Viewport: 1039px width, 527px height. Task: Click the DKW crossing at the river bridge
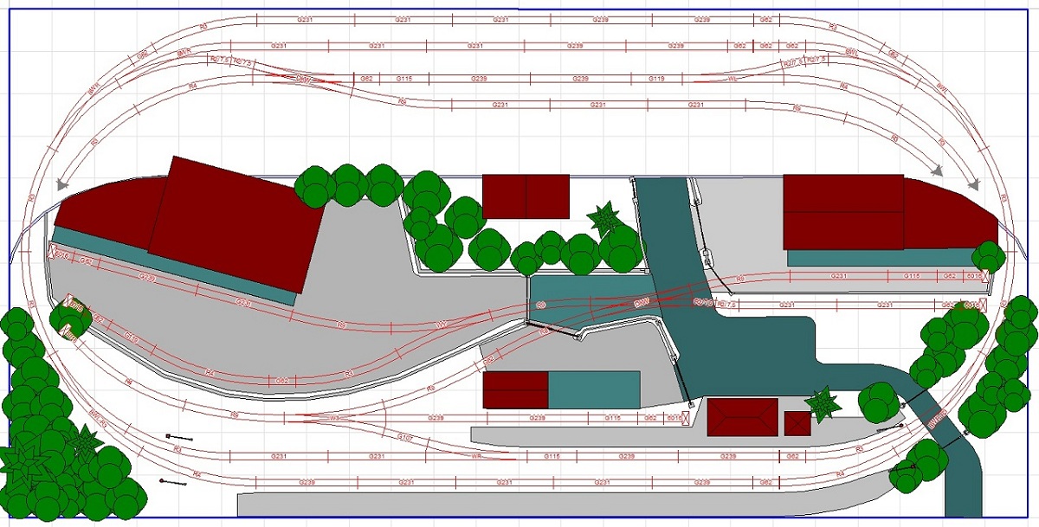642,303
